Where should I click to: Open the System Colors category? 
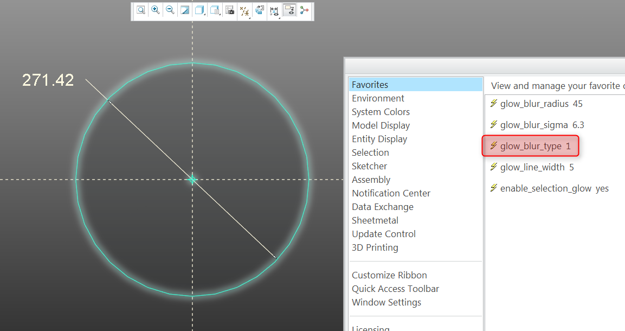coord(381,112)
